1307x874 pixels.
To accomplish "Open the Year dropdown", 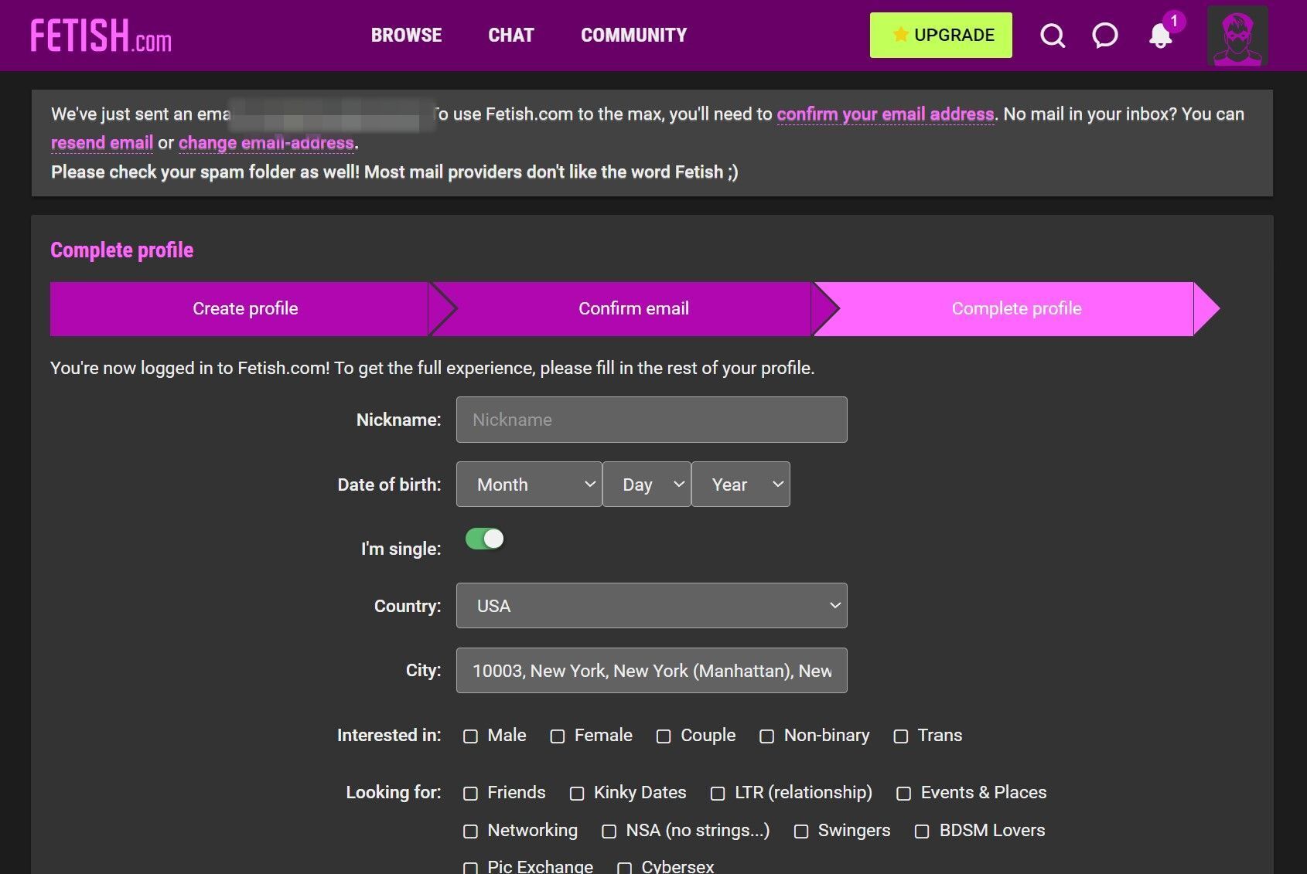I will pos(740,485).
